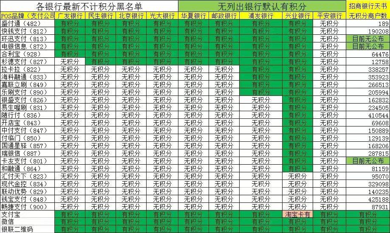Viewport: 390px width, 233px height.
Task: Select the 无积分商户数 header cell
Action: point(367,16)
